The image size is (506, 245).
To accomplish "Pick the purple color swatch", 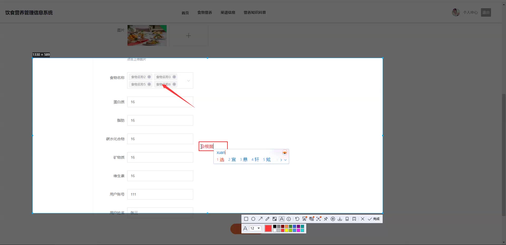I will point(298,227).
